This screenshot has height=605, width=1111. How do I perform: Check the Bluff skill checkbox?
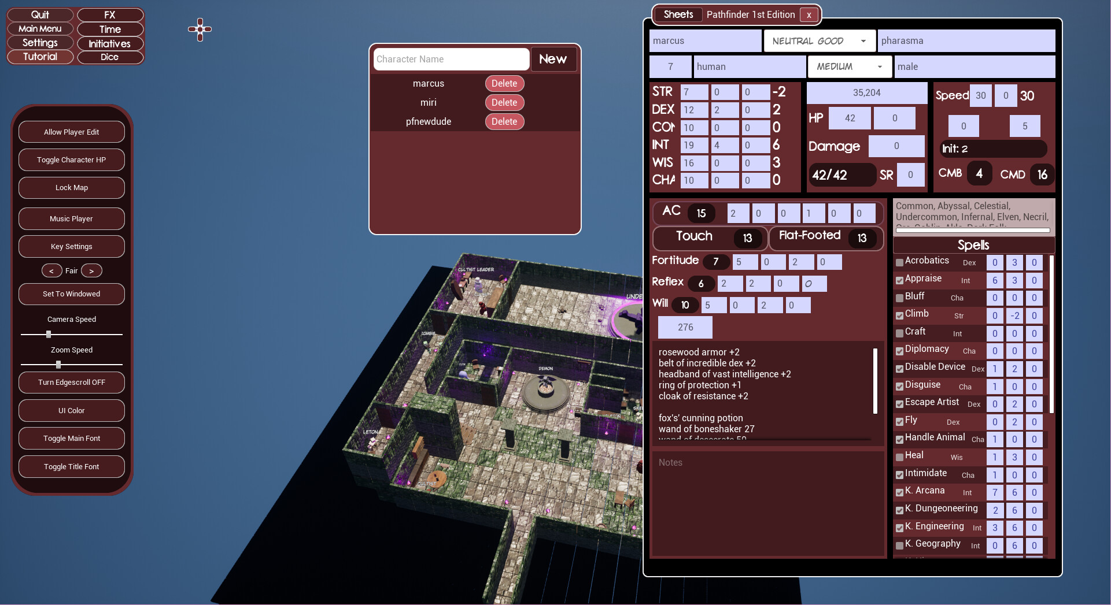[899, 298]
